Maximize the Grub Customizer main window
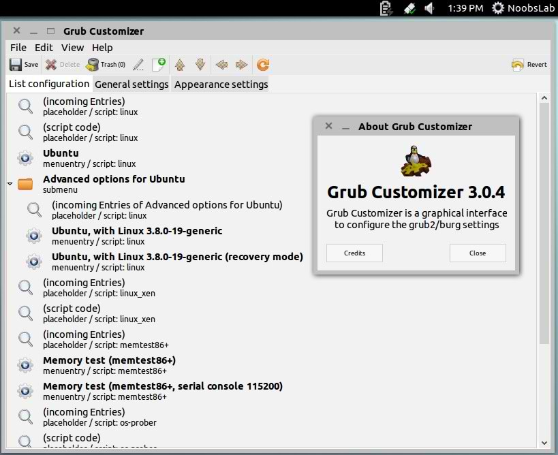The width and height of the screenshot is (558, 455). [51, 31]
